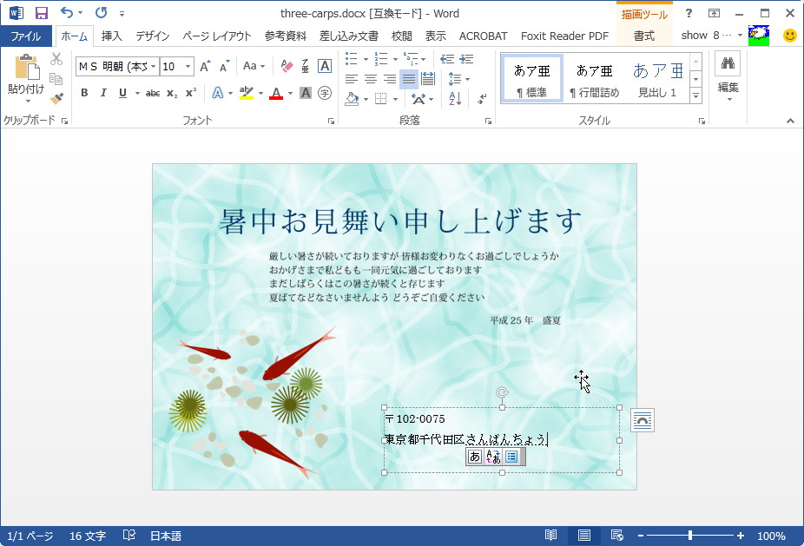Select the Format Painter icon
This screenshot has width=804, height=546.
pos(55,100)
